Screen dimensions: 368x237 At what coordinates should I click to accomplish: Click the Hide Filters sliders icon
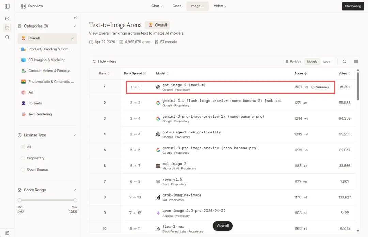94,61
